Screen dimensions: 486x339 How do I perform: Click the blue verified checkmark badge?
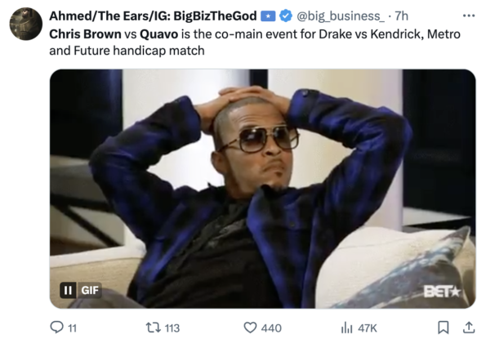point(286,16)
